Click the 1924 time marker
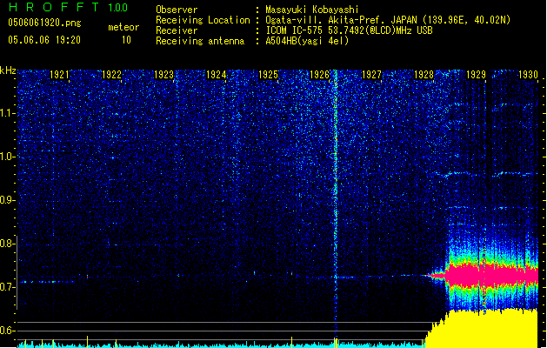Viewport: 547px width, 348px height. pyautogui.click(x=217, y=74)
